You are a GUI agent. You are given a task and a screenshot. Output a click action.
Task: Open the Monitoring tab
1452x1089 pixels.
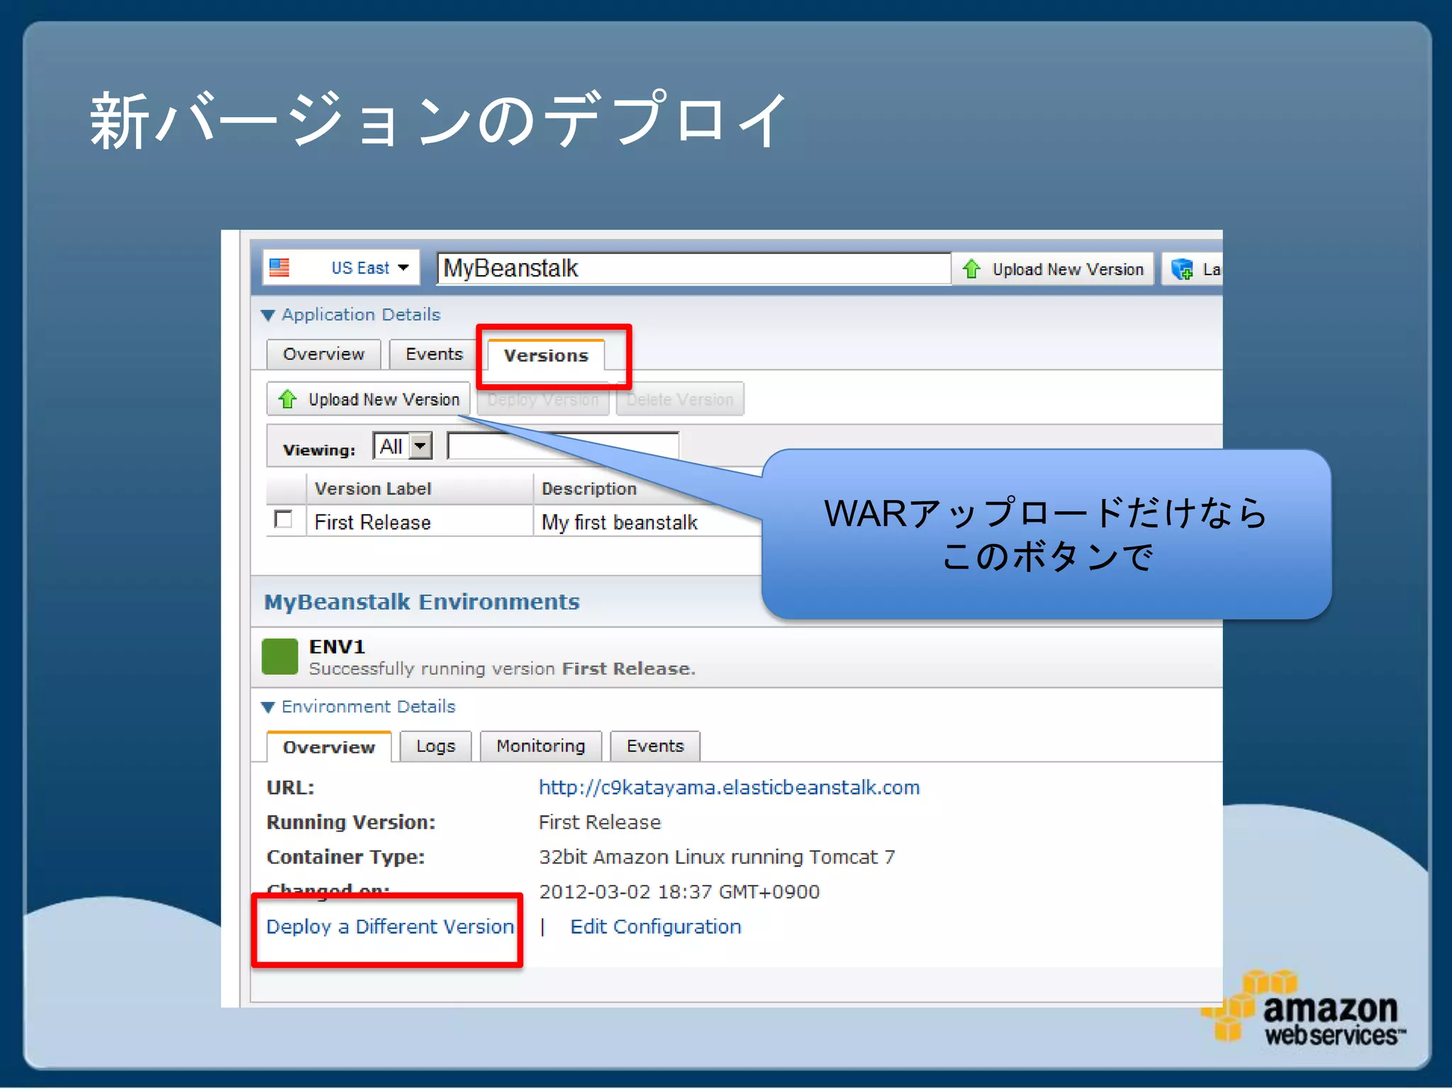coord(541,747)
